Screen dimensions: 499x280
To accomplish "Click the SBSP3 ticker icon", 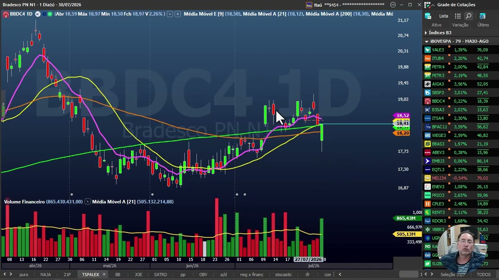I will click(428, 93).
